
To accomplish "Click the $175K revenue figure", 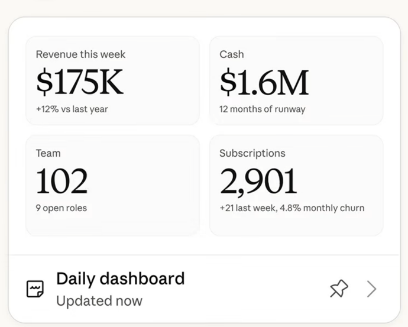I will (80, 82).
